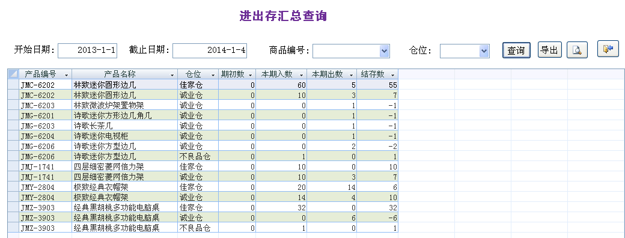Open the 产品名称 column filter arrow
This screenshot has height=238, width=625.
click(172, 75)
